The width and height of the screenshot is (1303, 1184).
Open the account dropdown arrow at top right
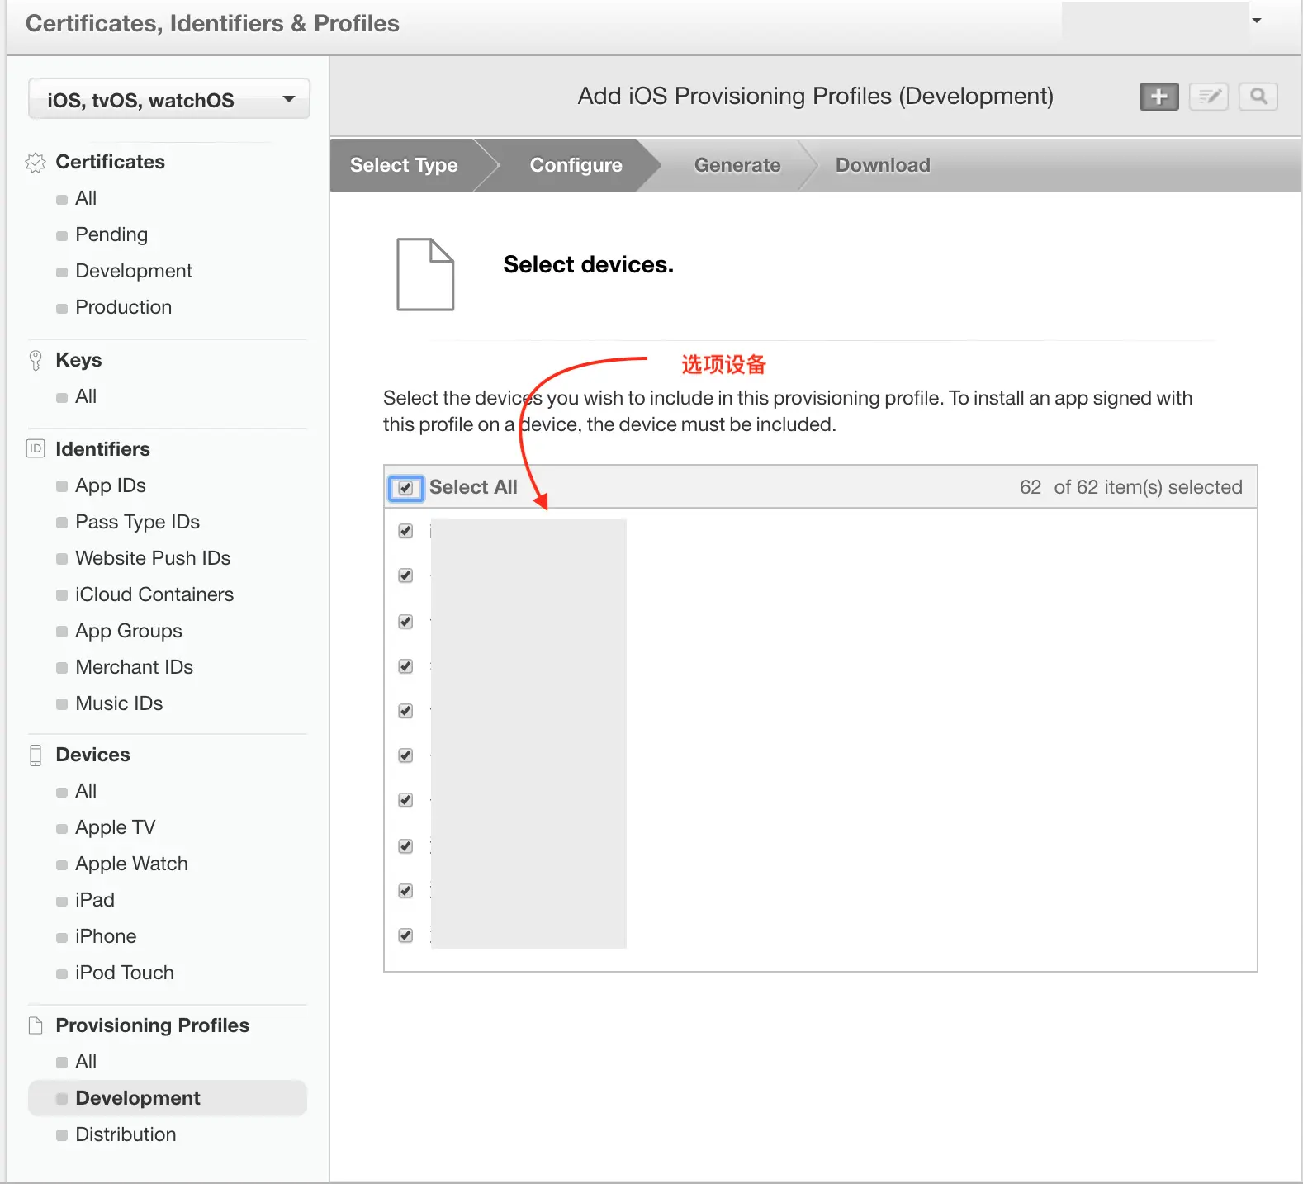pos(1257,21)
